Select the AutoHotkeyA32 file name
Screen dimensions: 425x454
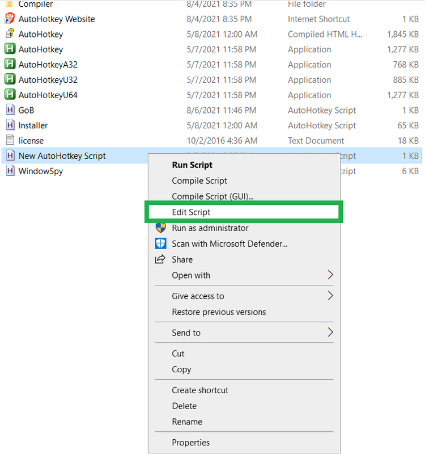(x=48, y=65)
